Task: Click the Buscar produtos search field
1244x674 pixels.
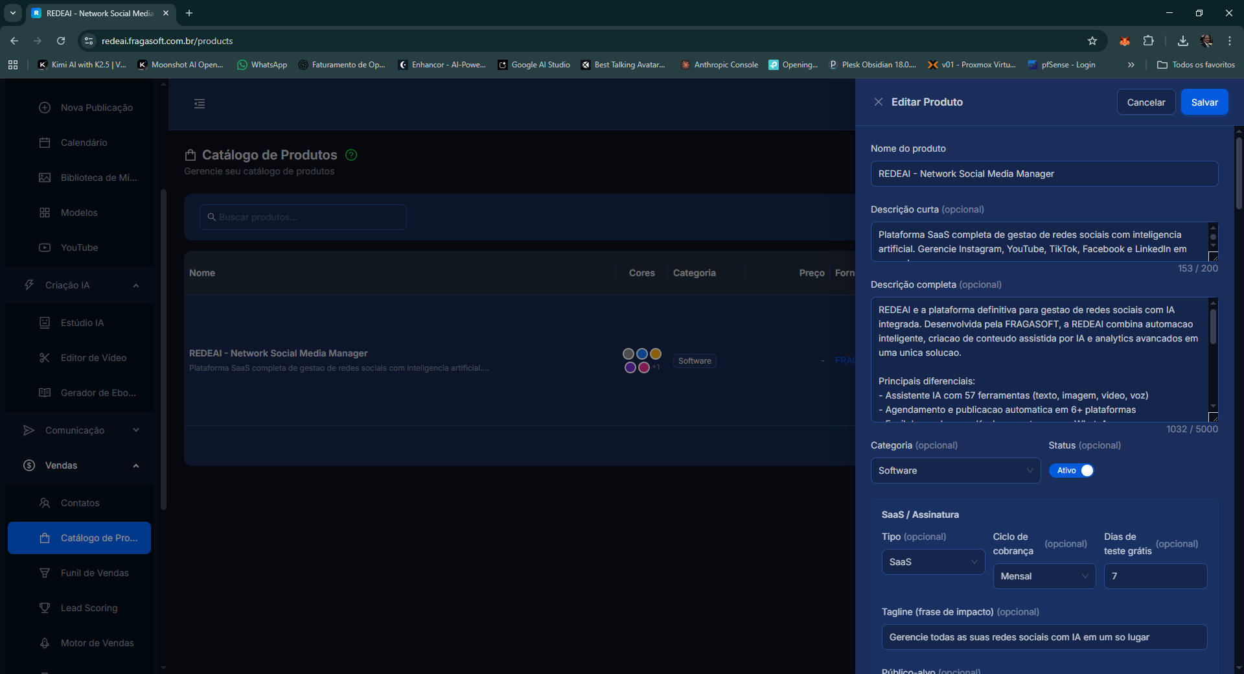Action: [x=303, y=217]
